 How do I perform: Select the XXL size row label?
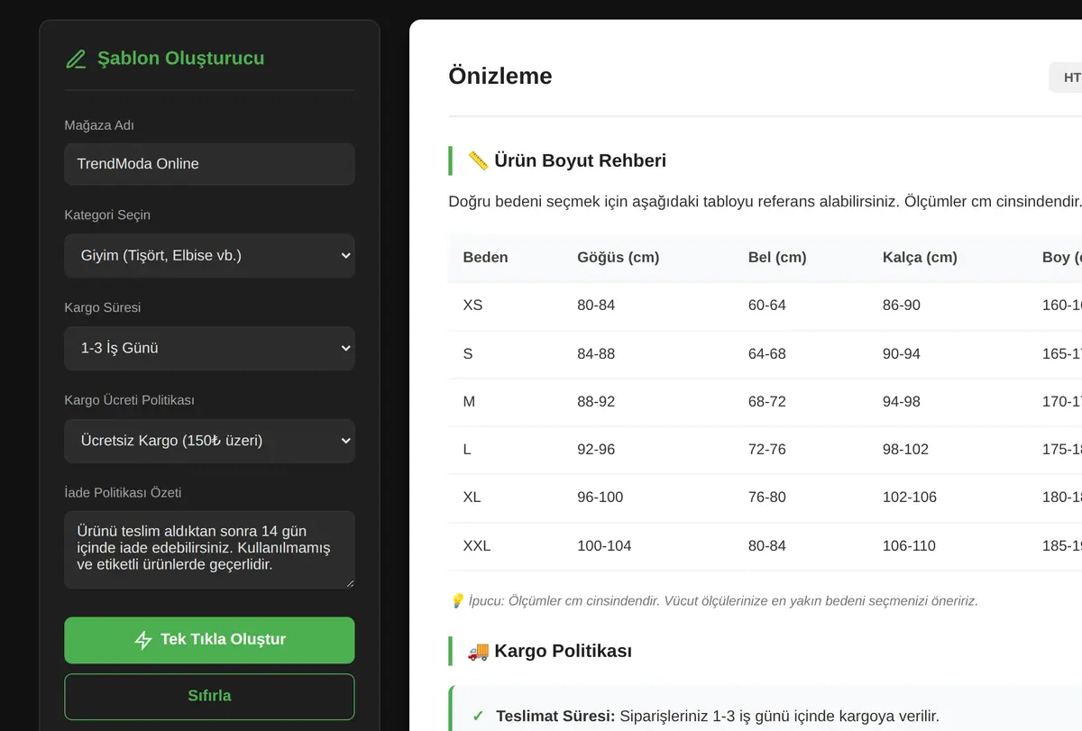pos(477,546)
